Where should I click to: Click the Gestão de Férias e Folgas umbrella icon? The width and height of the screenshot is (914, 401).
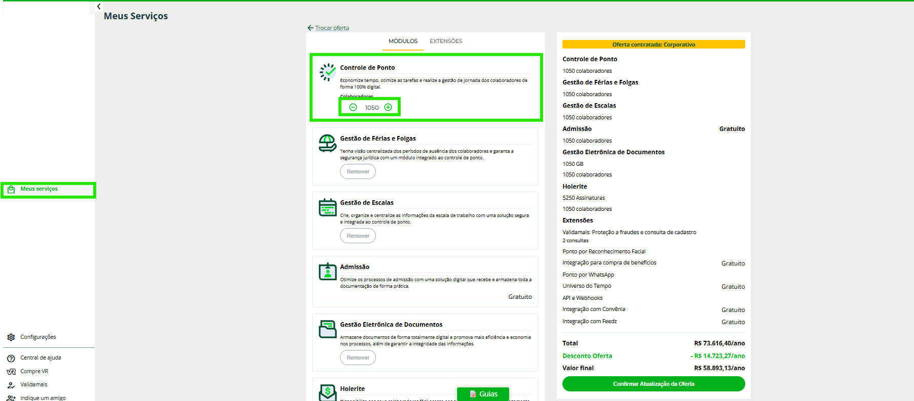point(328,143)
